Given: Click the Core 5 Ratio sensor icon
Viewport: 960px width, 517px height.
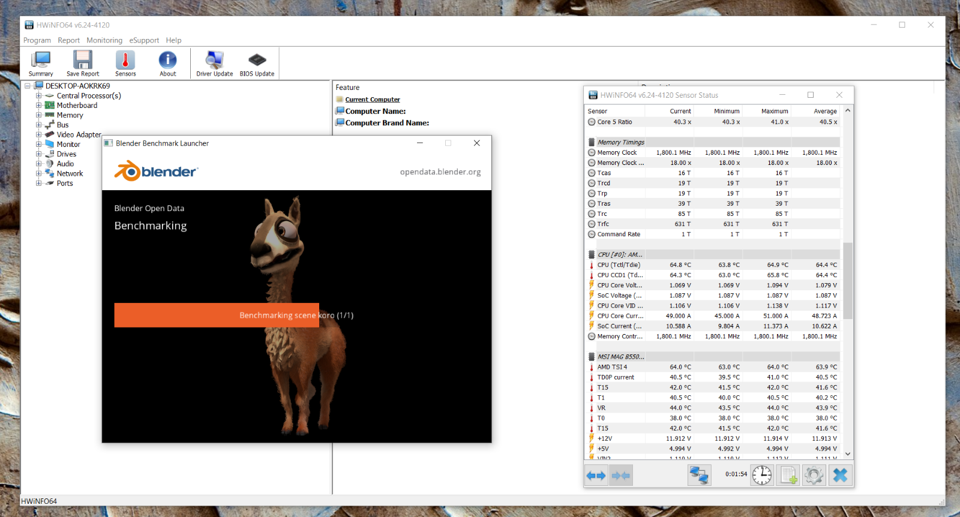Looking at the screenshot, I should 592,122.
